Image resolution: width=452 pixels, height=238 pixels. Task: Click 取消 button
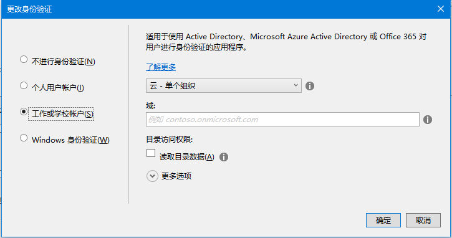423,221
